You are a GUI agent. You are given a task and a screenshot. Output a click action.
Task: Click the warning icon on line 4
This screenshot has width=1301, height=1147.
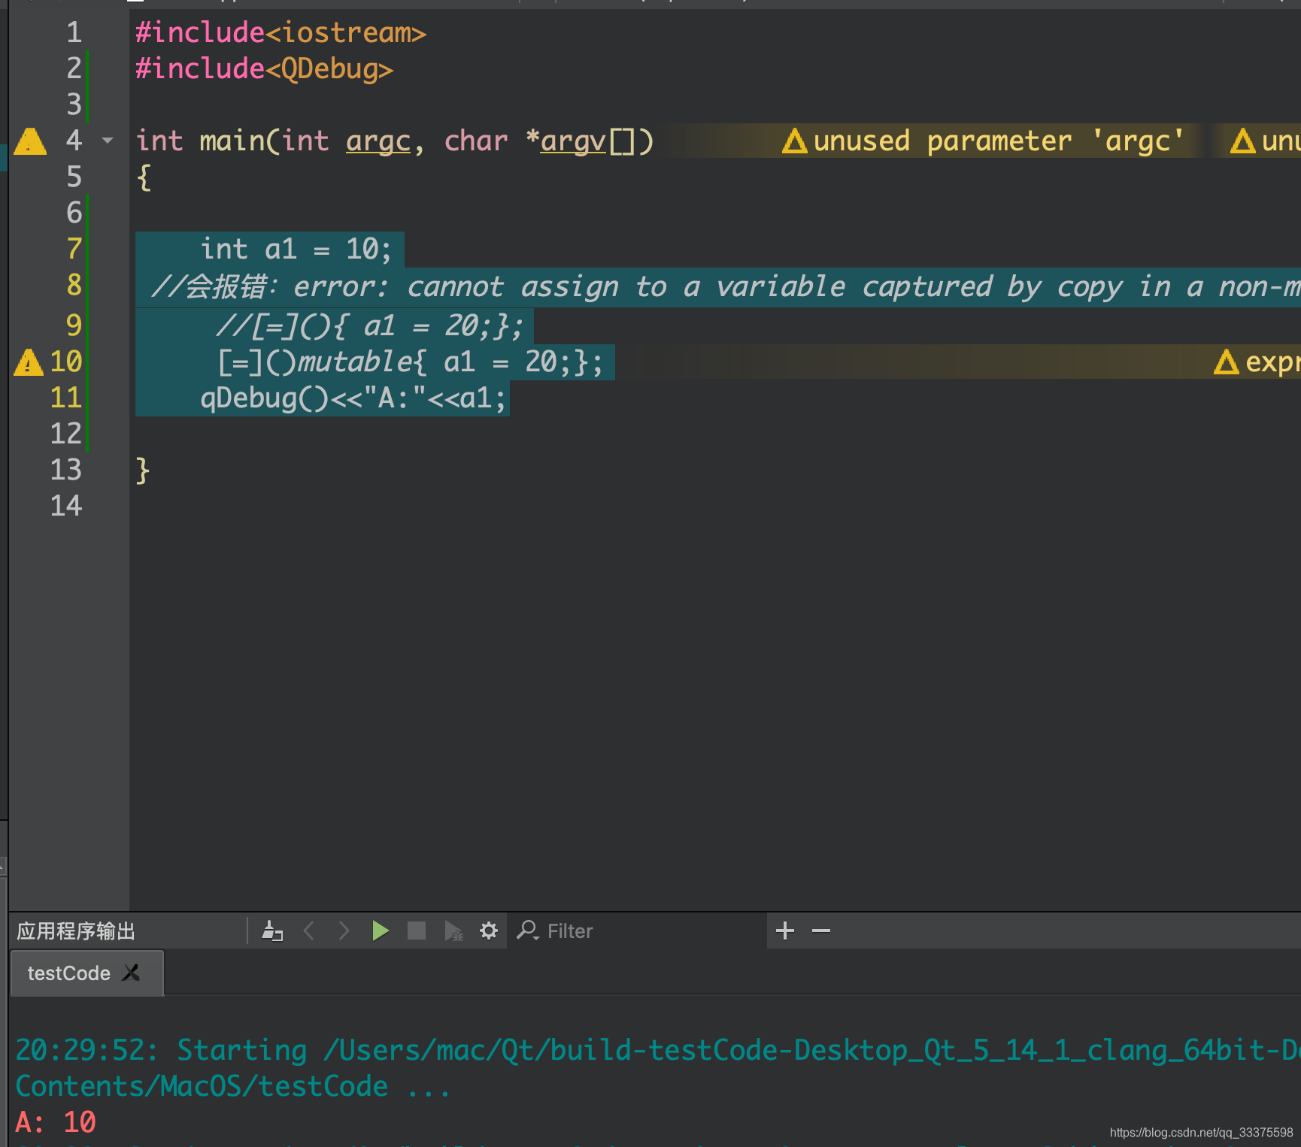(30, 141)
